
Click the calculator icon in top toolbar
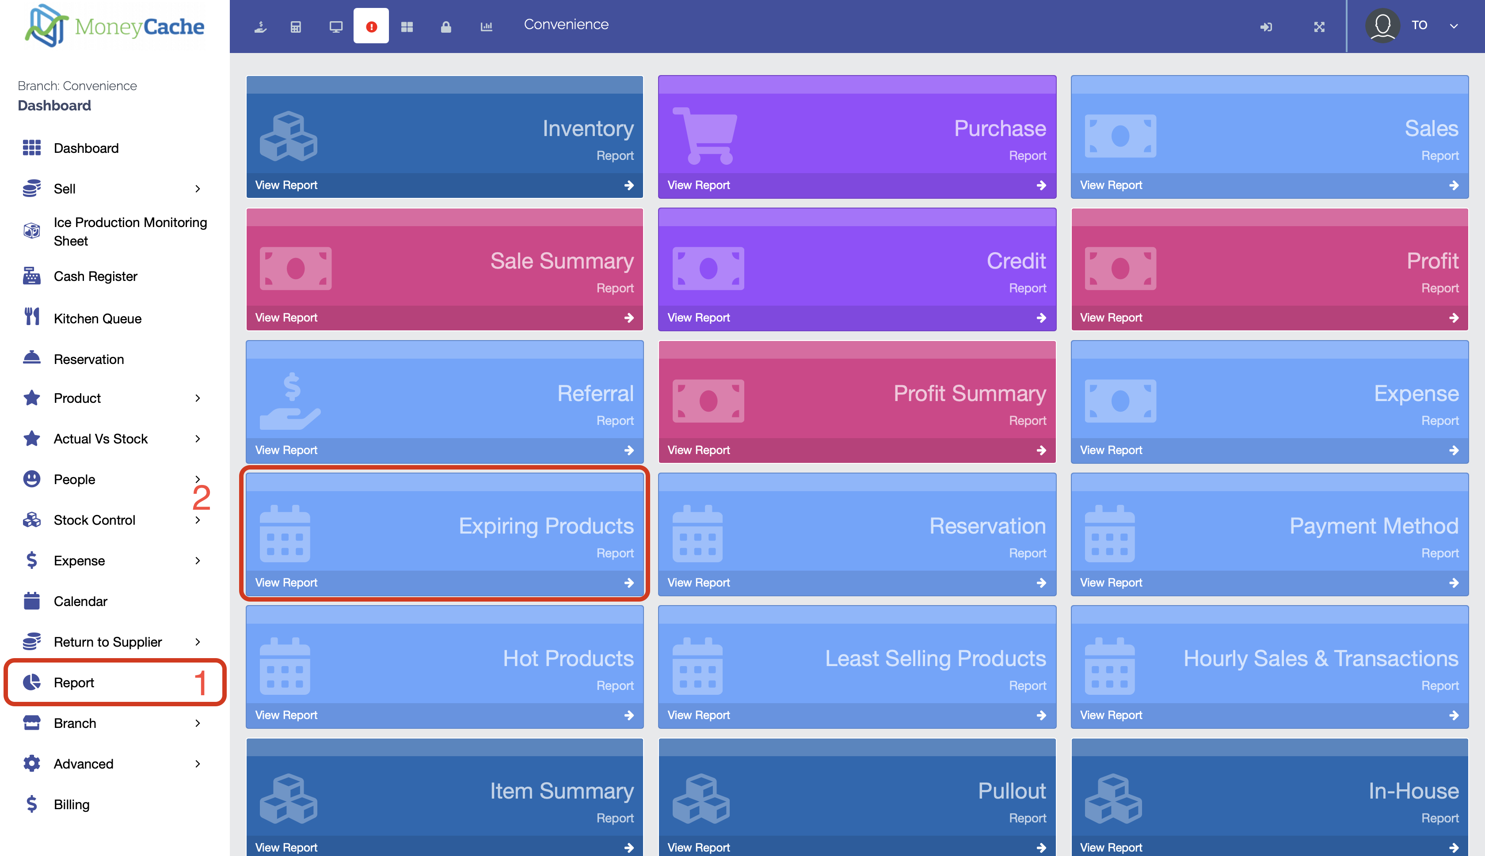296,27
